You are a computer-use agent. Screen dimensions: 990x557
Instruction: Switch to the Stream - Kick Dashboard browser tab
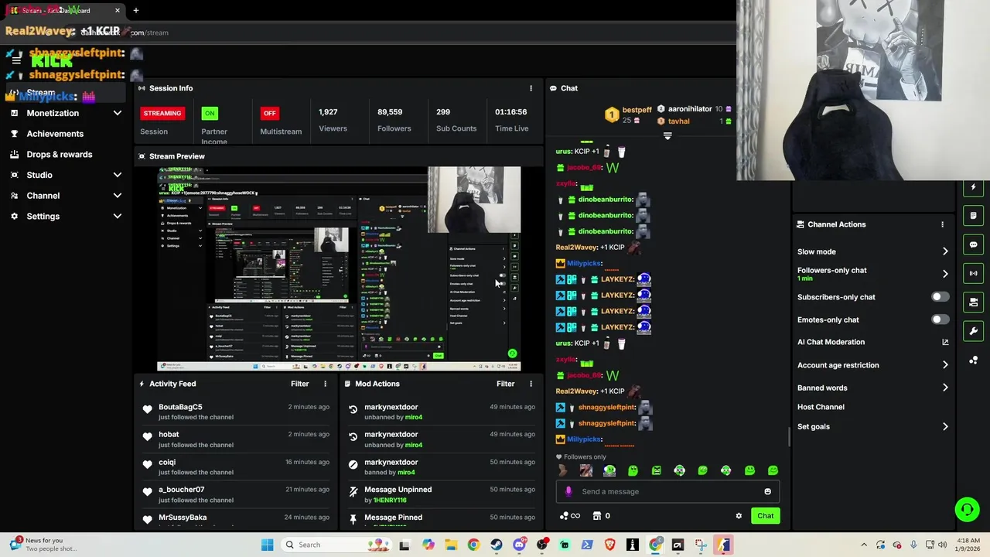pyautogui.click(x=63, y=10)
